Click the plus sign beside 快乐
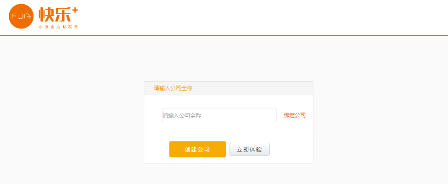Screen dimensions: 448x184 click(75, 10)
